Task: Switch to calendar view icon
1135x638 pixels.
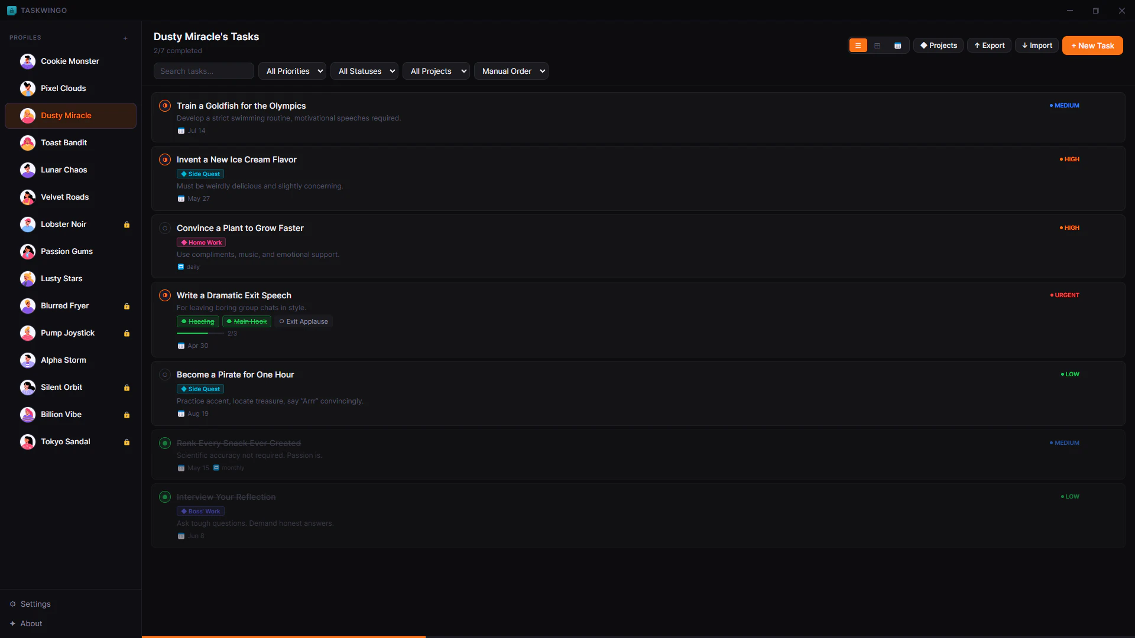Action: [x=897, y=45]
